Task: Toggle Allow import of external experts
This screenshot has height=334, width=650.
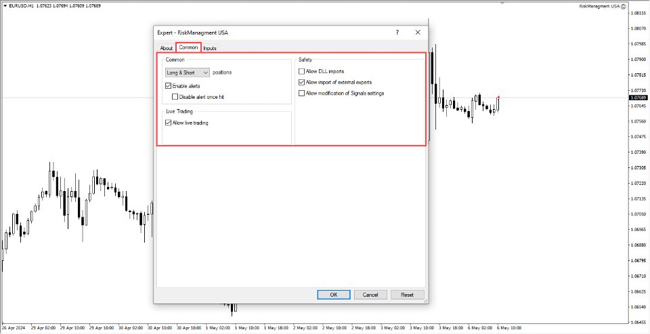Action: [x=302, y=82]
